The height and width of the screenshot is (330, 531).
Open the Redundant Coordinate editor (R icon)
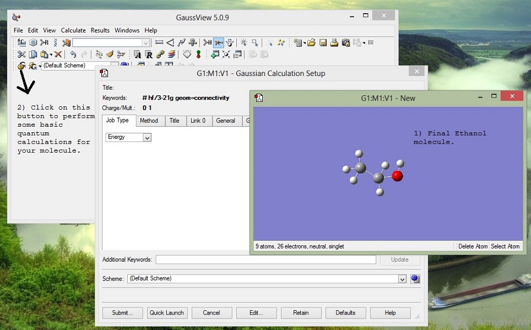click(149, 54)
